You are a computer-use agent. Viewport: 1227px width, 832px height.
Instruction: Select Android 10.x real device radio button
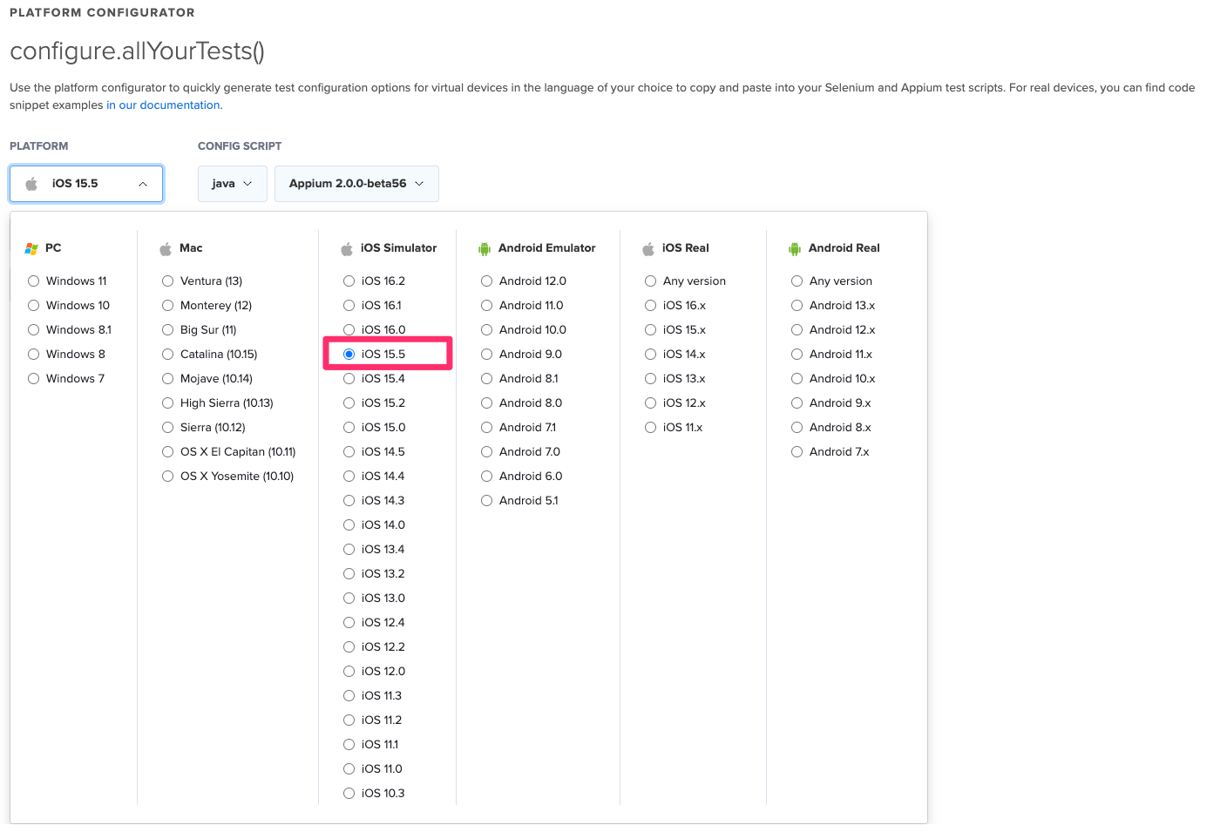coord(797,379)
